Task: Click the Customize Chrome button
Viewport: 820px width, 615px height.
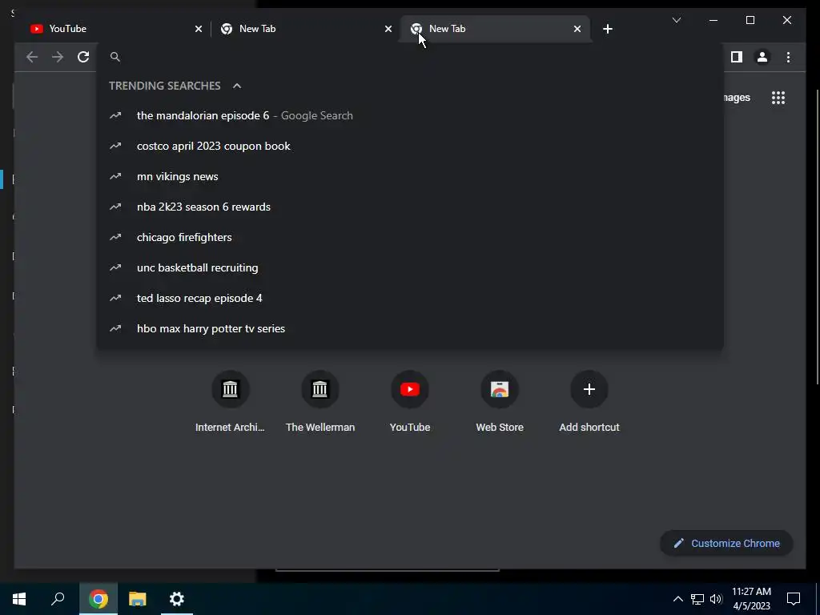Action: click(726, 544)
